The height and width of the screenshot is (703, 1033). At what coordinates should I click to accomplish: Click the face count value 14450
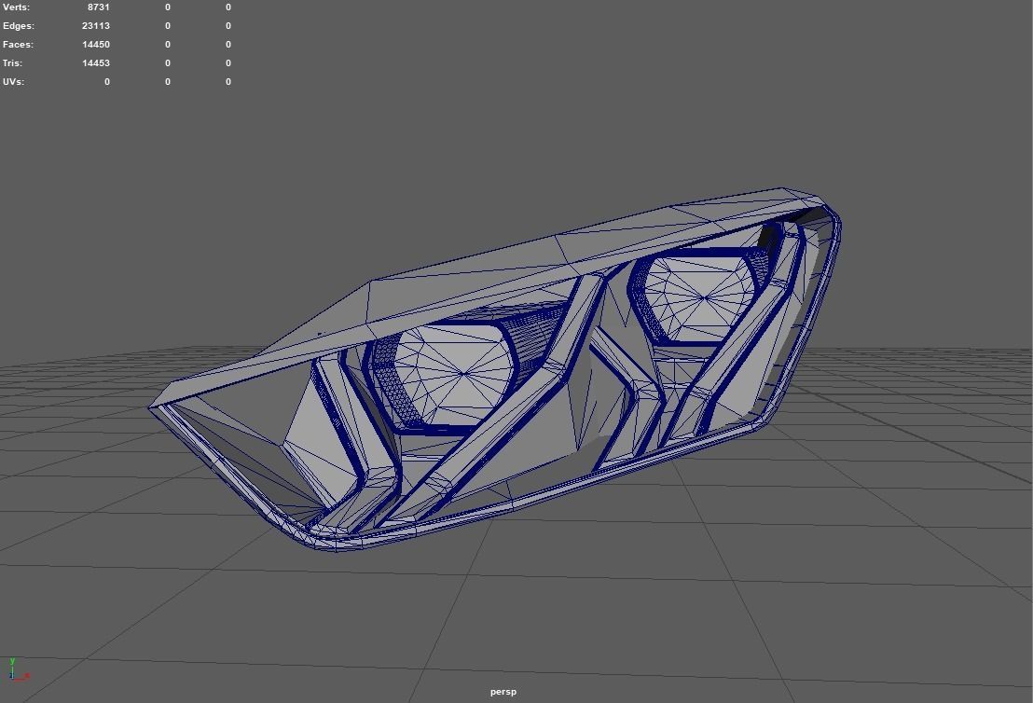click(x=96, y=44)
